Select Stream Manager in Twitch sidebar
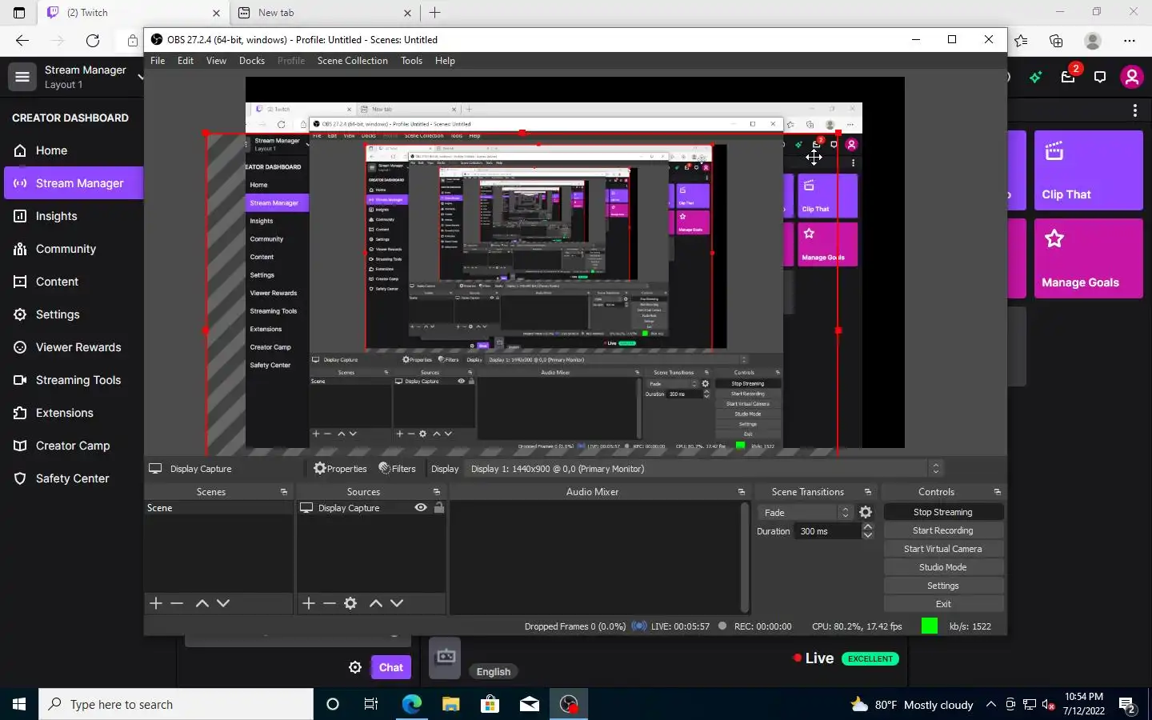This screenshot has height=720, width=1152. pyautogui.click(x=74, y=183)
